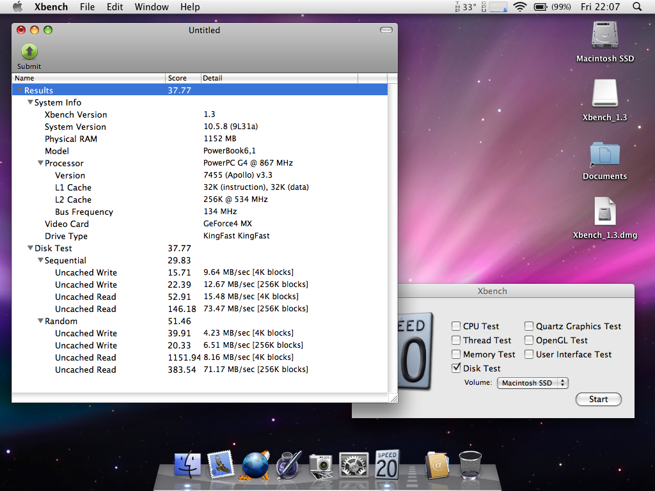The image size is (655, 491).
Task: Open Address Book in the Dock
Action: point(437,465)
